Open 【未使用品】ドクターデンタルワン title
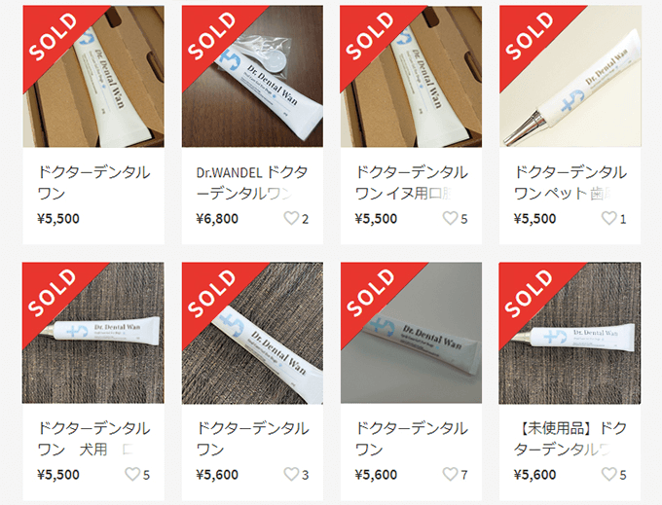 [x=570, y=439]
